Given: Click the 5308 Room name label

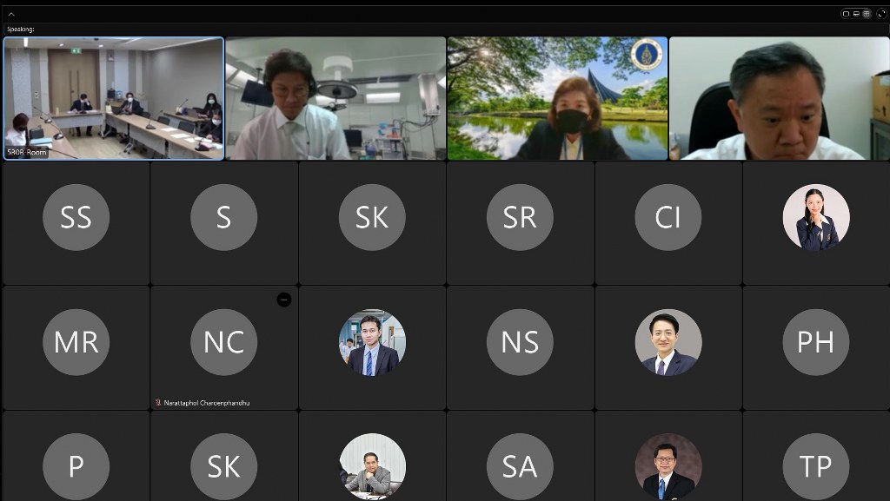Looking at the screenshot, I should [27, 152].
